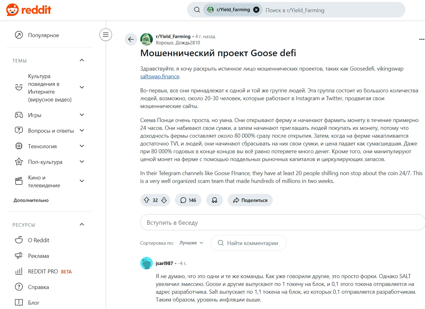This screenshot has width=425, height=309.
Task: Expand the Игры category chevron
Action: coord(82,115)
